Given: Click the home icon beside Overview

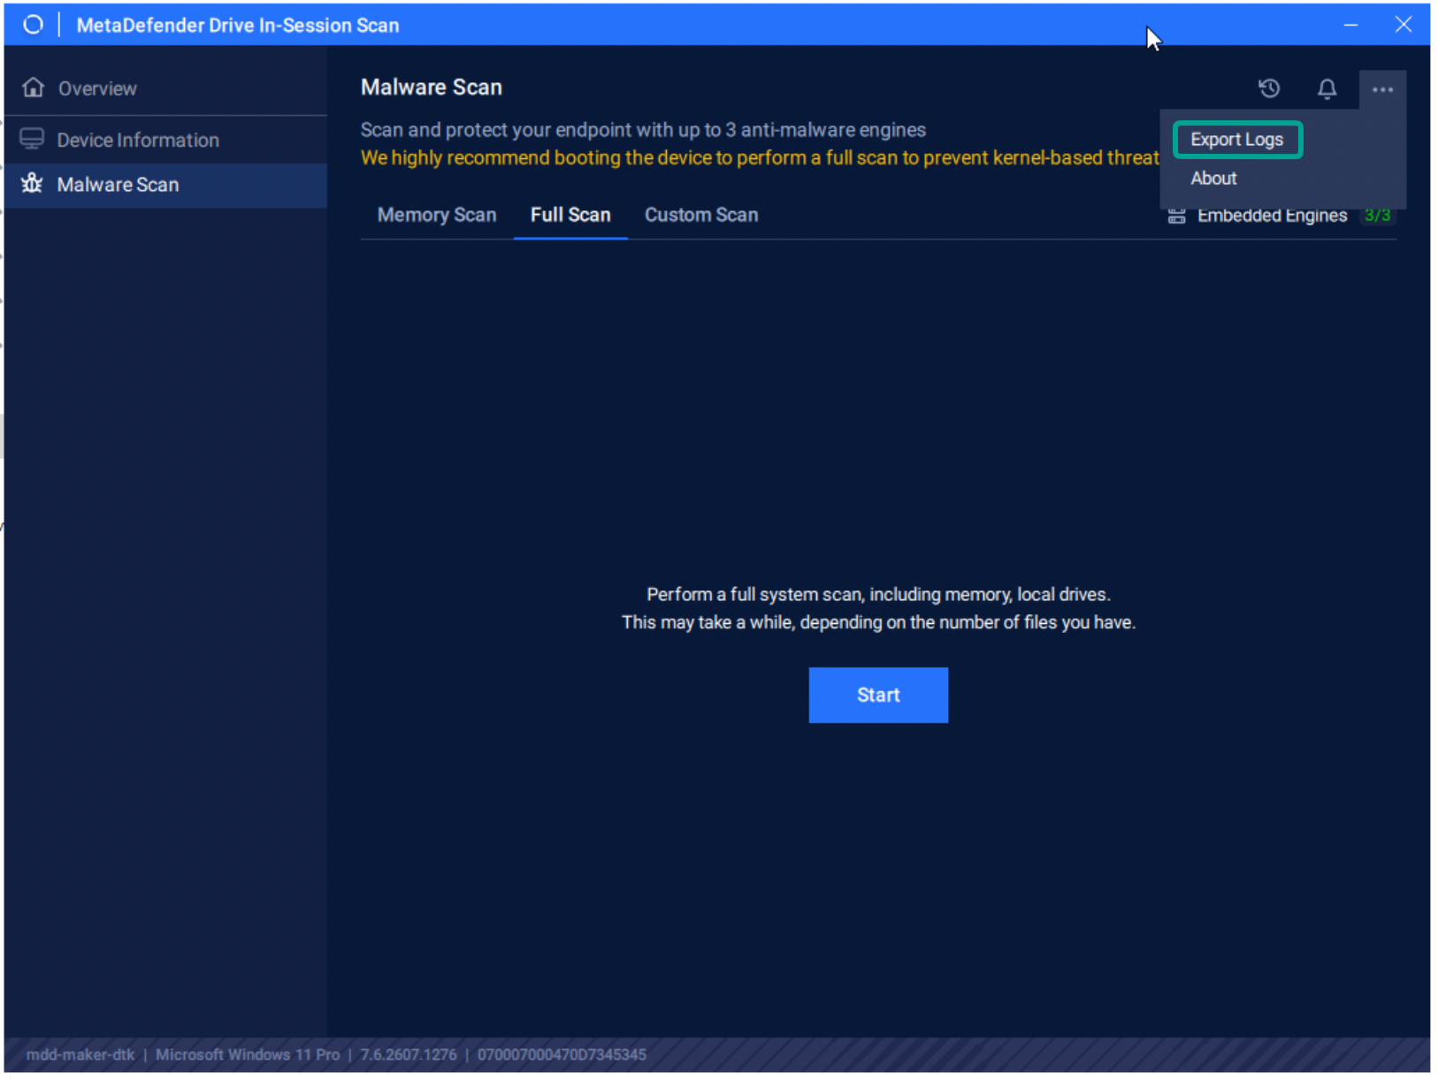Looking at the screenshot, I should click(x=34, y=87).
